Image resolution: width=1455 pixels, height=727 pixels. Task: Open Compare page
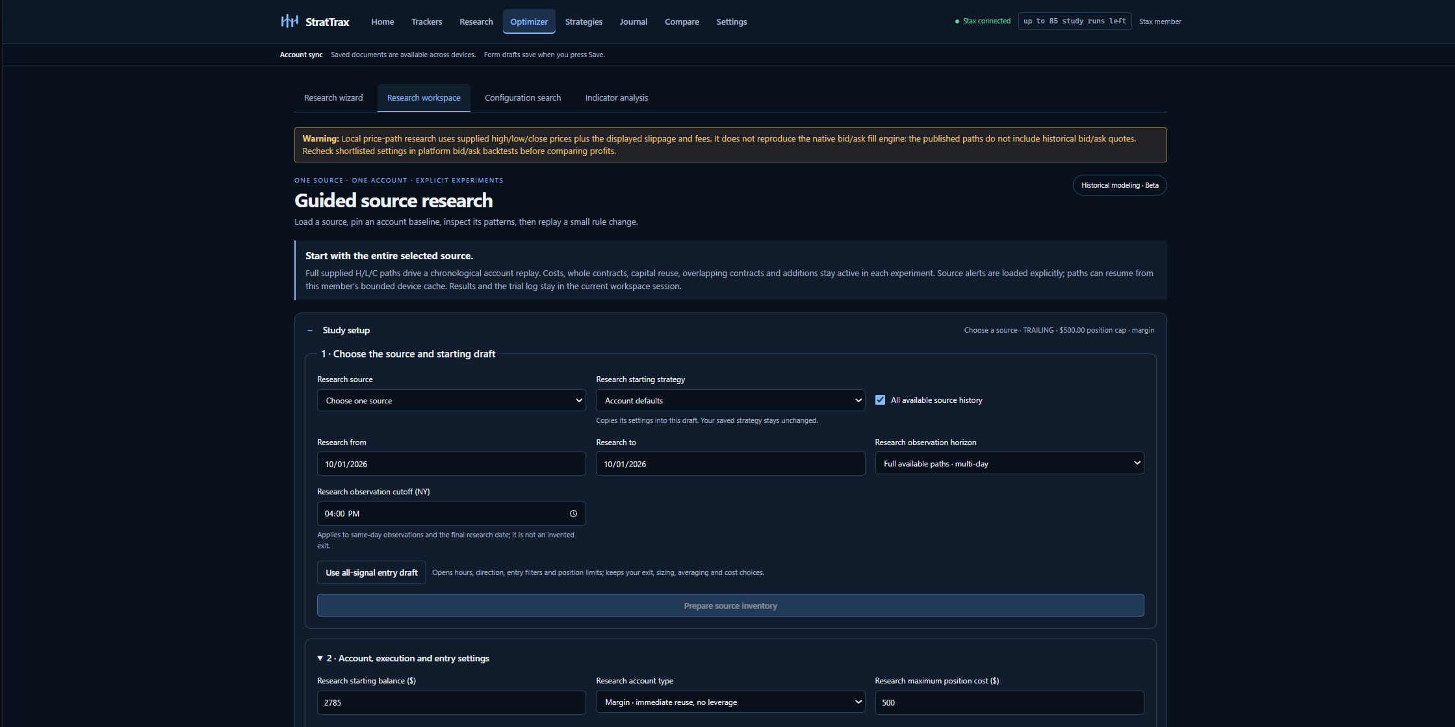tap(682, 21)
